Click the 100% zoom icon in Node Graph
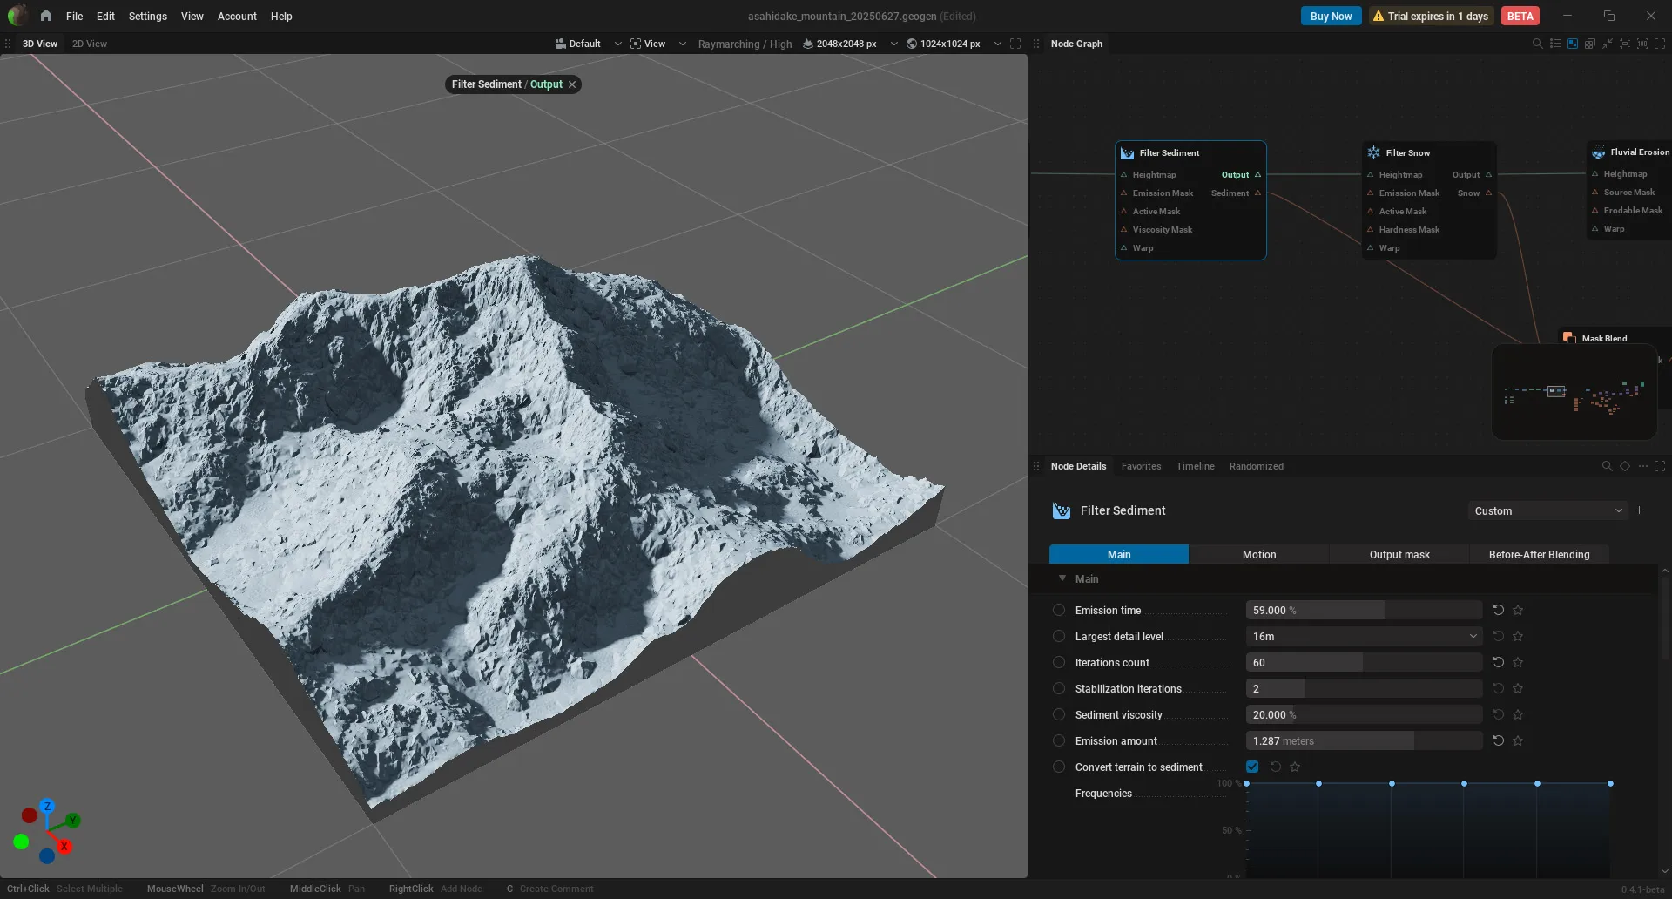This screenshot has height=899, width=1672. click(x=1642, y=44)
